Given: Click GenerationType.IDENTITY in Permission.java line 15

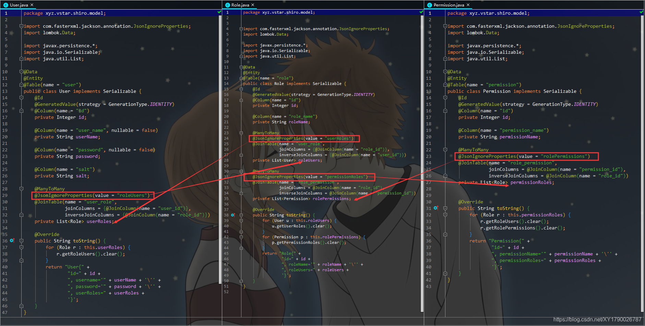Looking at the screenshot, I should coord(564,104).
